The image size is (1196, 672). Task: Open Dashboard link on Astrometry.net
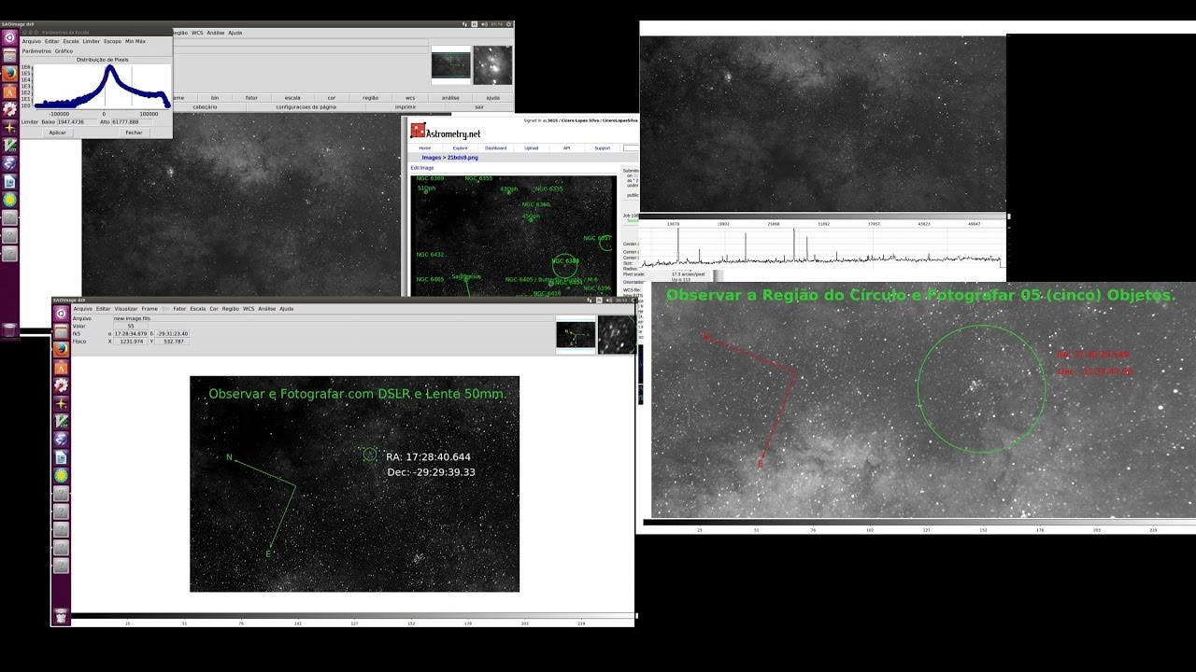coord(495,147)
